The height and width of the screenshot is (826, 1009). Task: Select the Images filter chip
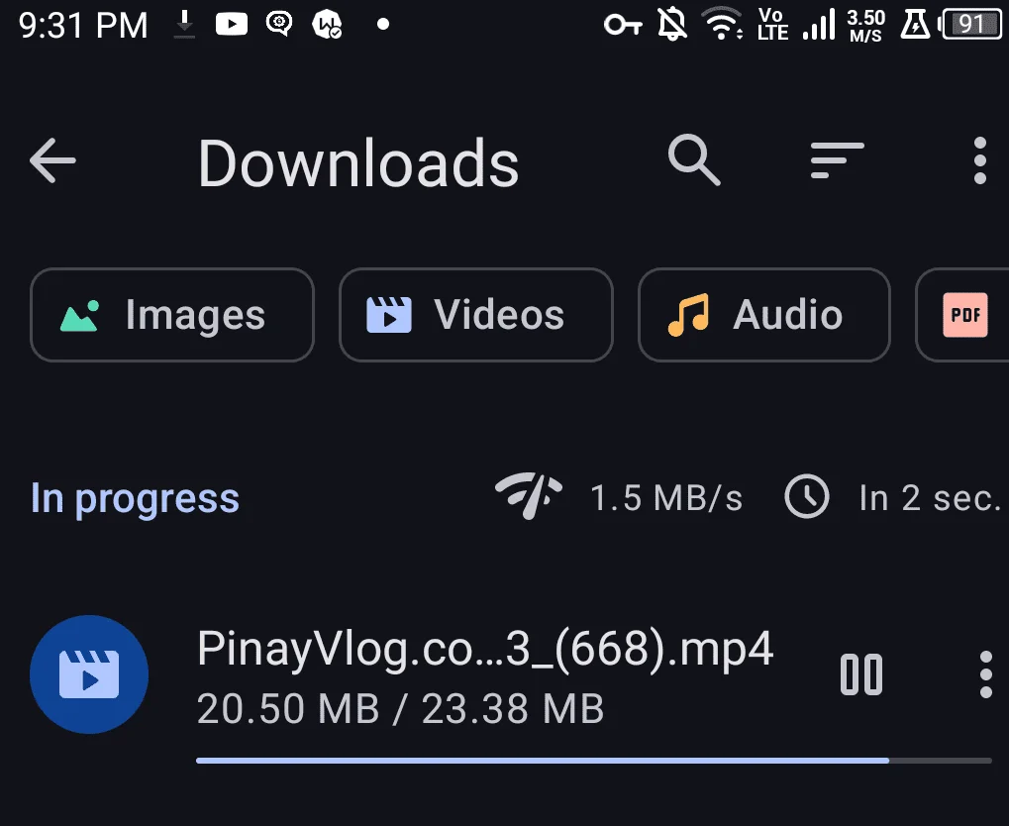(x=172, y=315)
